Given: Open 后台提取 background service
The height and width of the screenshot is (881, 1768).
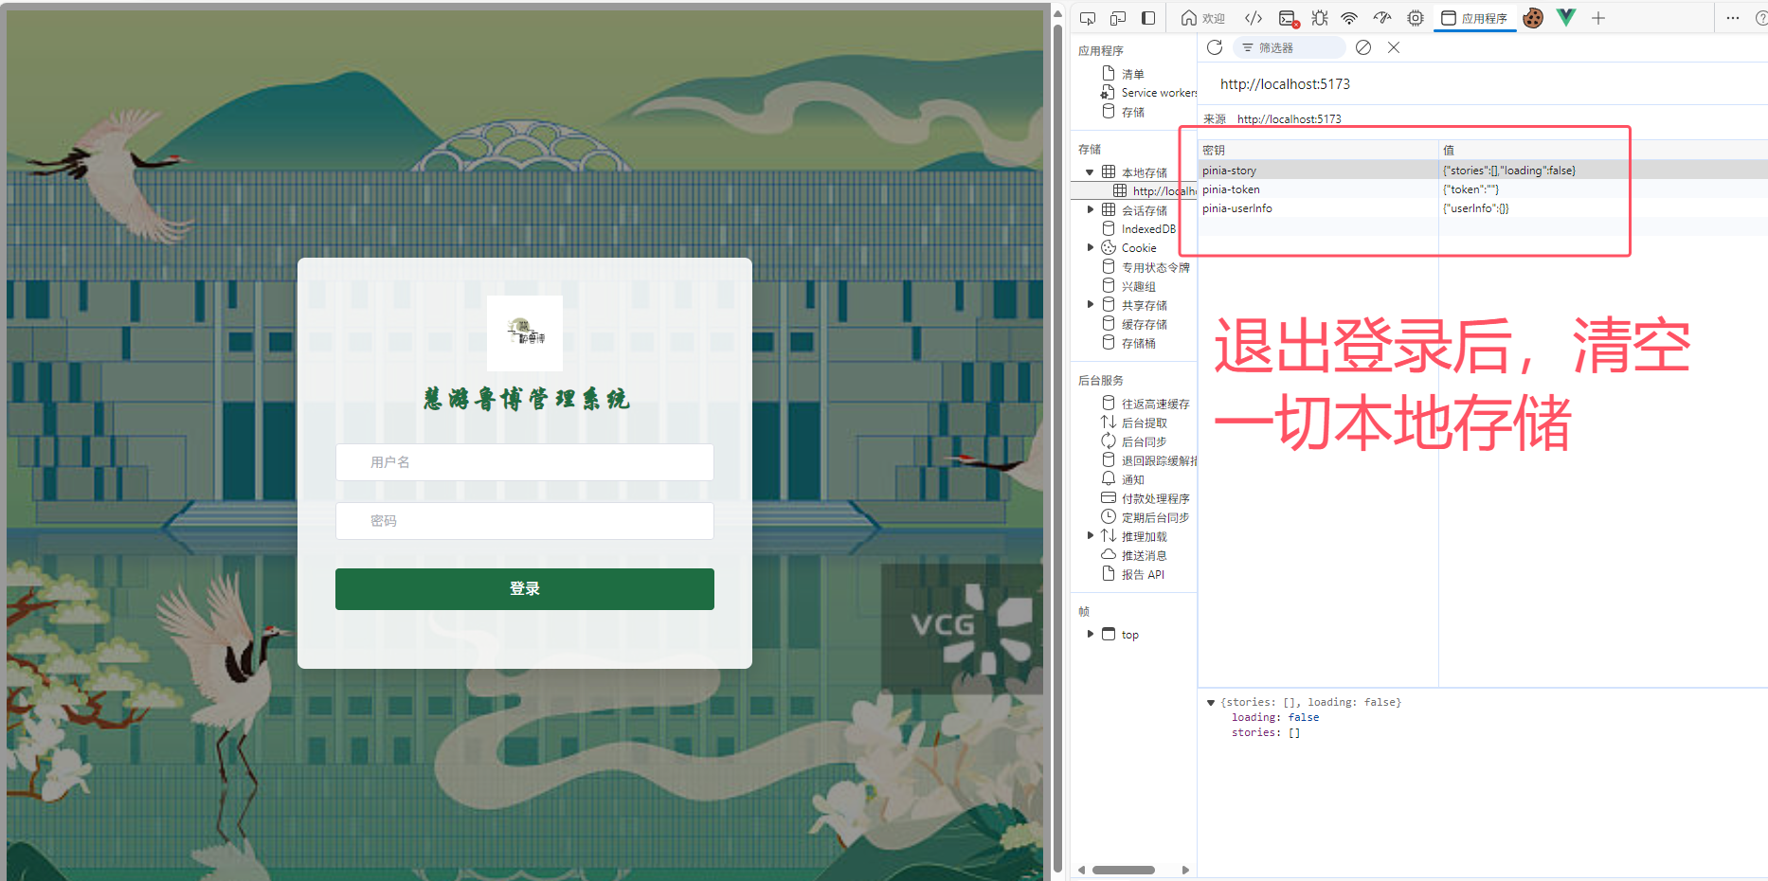Looking at the screenshot, I should (1144, 423).
